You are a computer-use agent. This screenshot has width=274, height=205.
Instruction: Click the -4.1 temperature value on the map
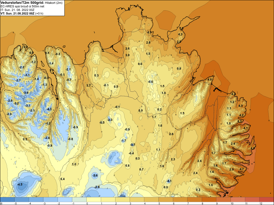point(169,181)
